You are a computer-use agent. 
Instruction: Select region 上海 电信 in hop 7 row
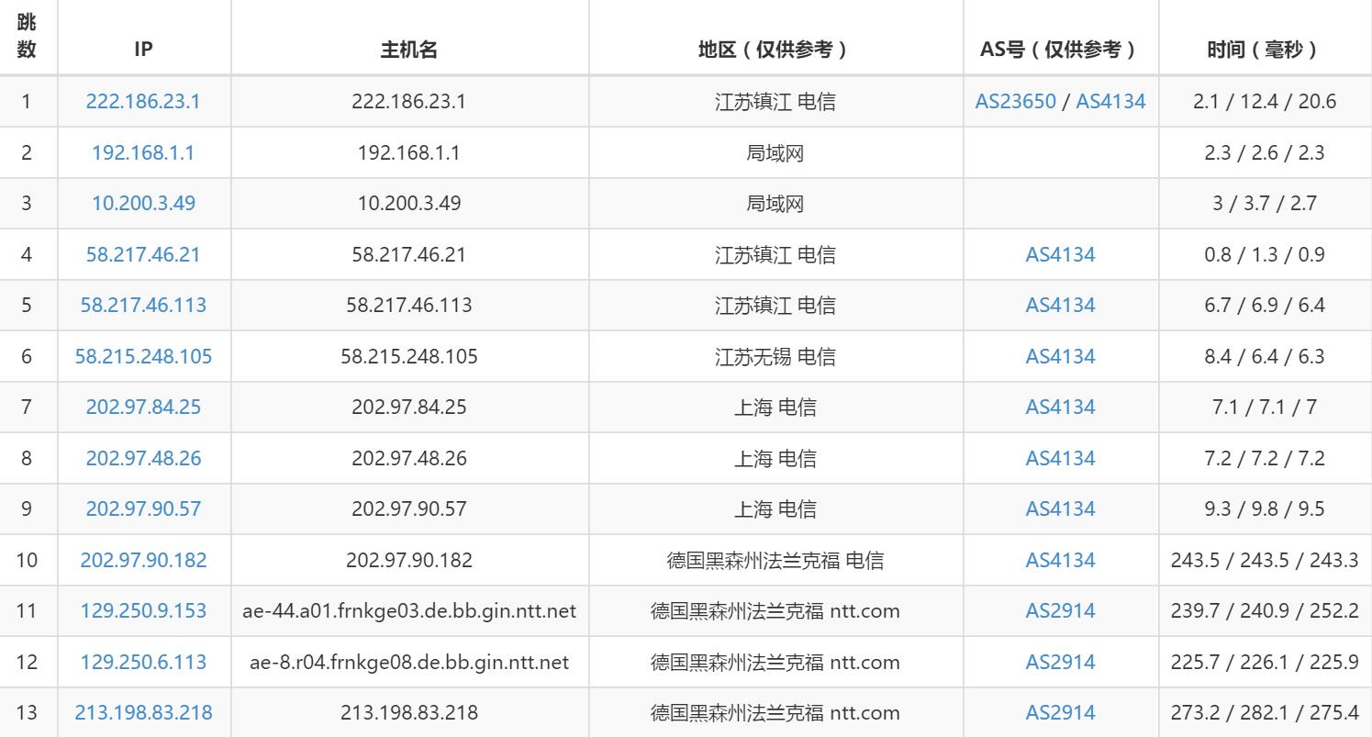(x=775, y=407)
